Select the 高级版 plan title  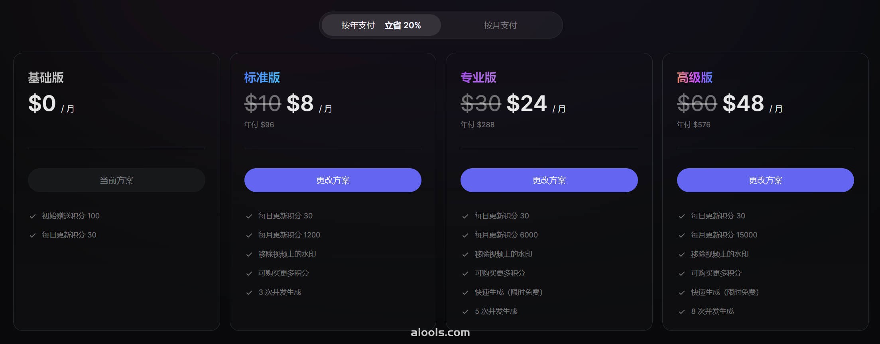pos(695,77)
